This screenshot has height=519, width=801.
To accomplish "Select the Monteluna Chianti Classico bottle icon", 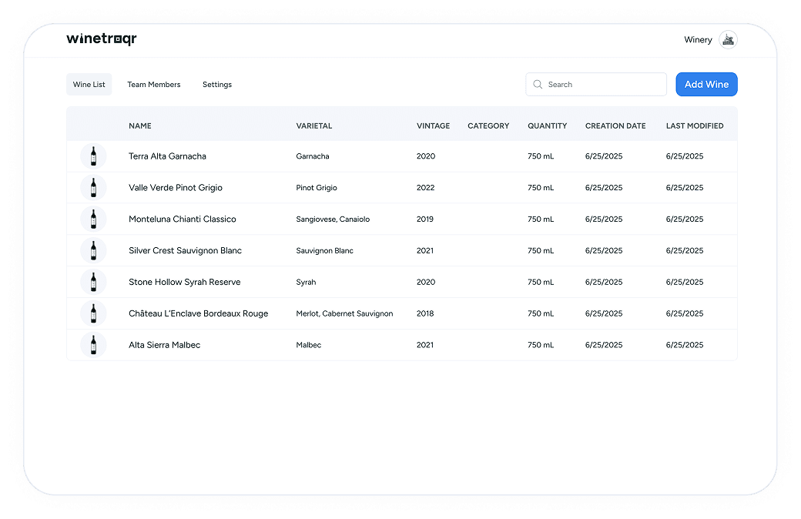I will 92,219.
